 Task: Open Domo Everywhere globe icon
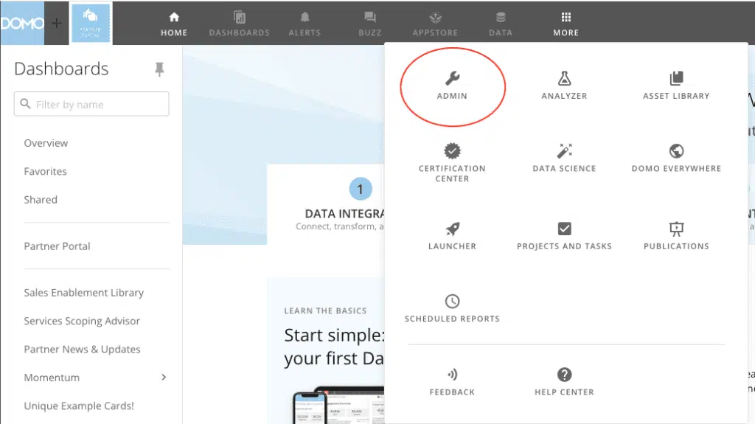[677, 151]
